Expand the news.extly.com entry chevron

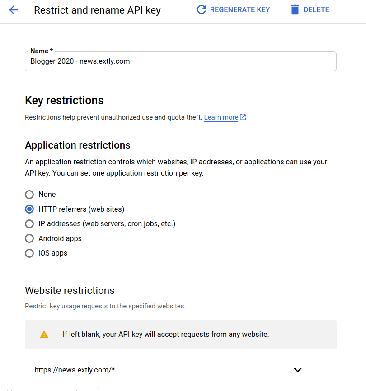[298, 370]
